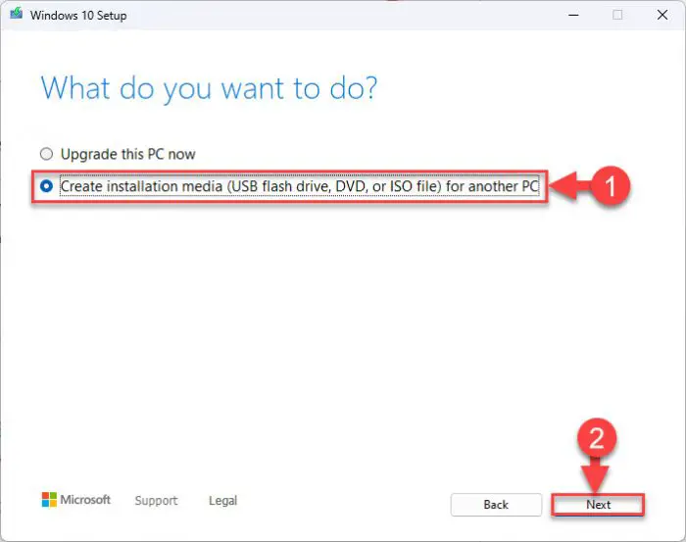This screenshot has width=686, height=542.
Task: Click the Next button
Action: click(x=598, y=505)
